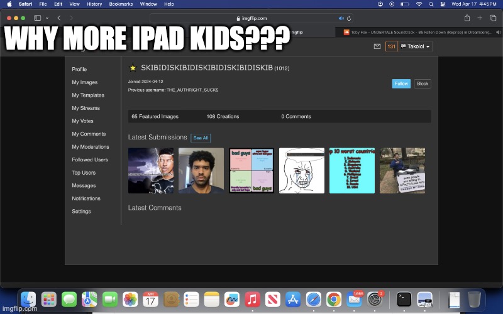Open Control Center in the menu bar
503x314 pixels.
pyautogui.click(x=443, y=4)
